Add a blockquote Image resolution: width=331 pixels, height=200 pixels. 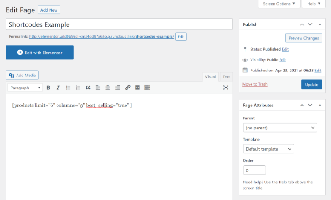pyautogui.click(x=88, y=88)
